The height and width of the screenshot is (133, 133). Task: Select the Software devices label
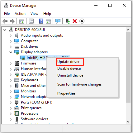[x=35, y=119]
